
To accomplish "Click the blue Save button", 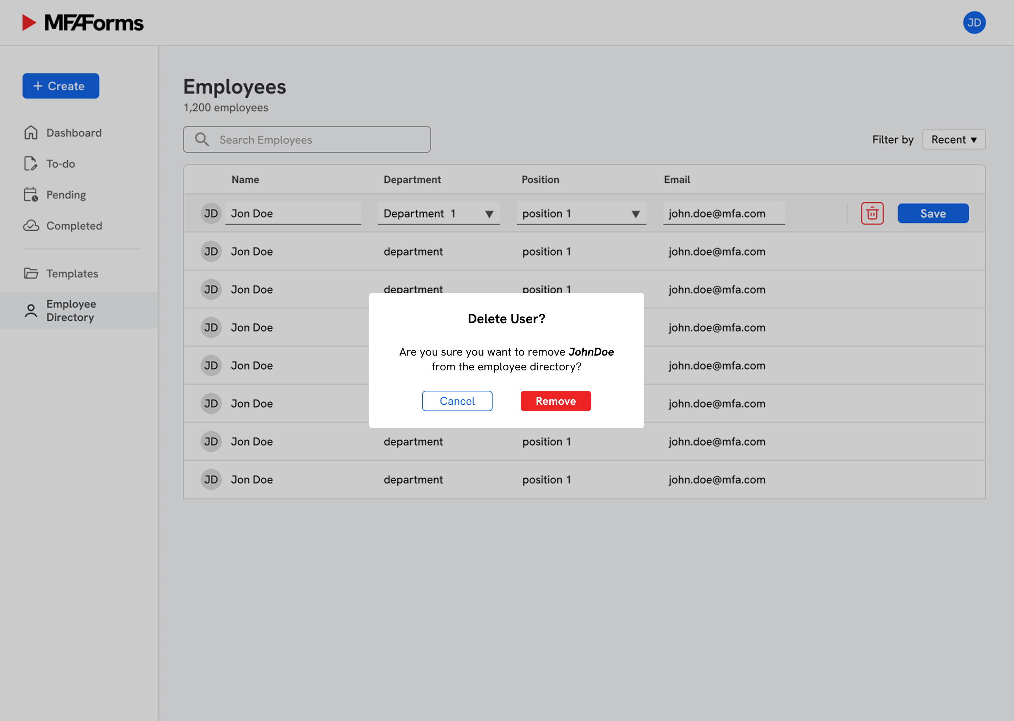I will coord(933,214).
